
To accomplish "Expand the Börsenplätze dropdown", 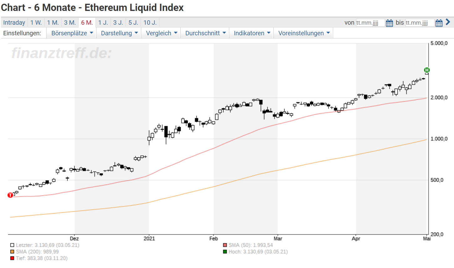I will coord(72,33).
